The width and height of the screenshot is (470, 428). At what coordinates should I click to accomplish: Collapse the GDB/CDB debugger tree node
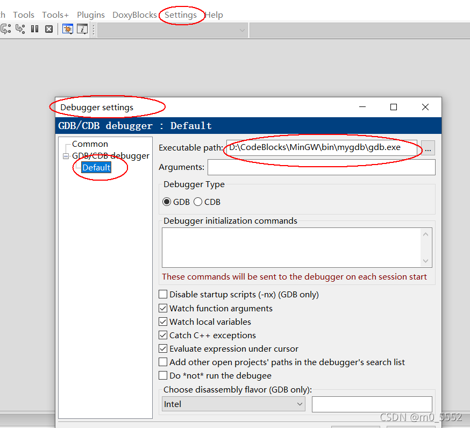pyautogui.click(x=66, y=156)
